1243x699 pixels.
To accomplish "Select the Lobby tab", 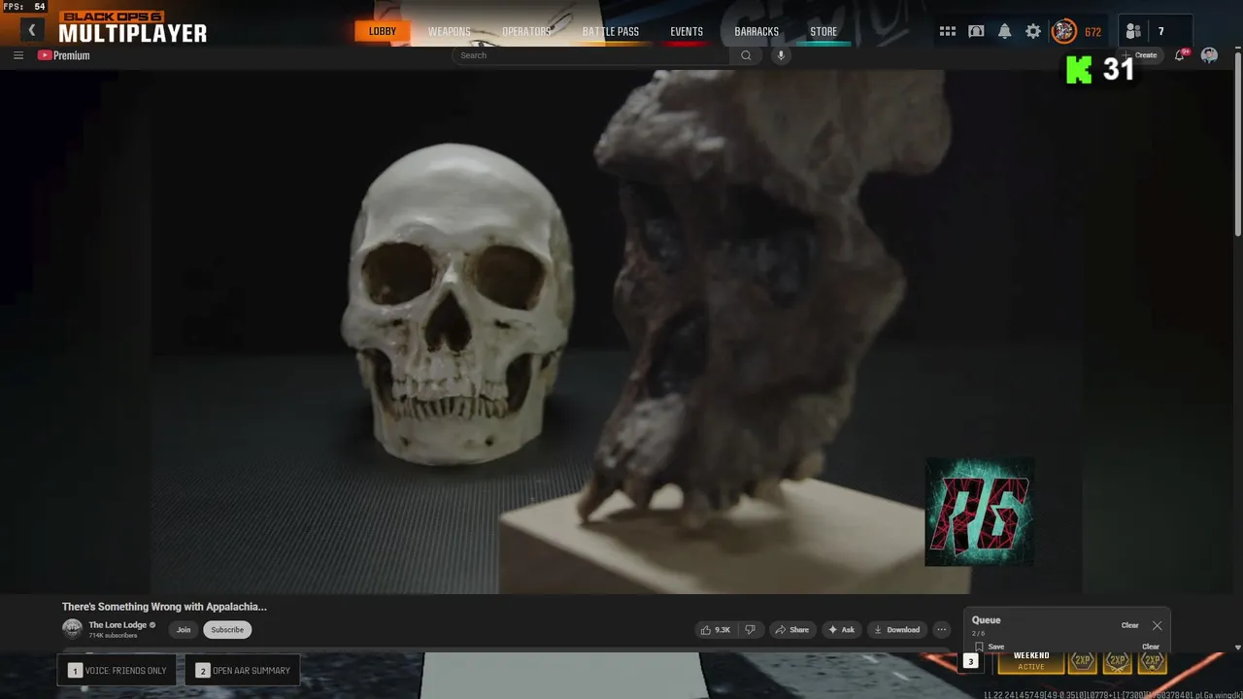I will 383,32.
